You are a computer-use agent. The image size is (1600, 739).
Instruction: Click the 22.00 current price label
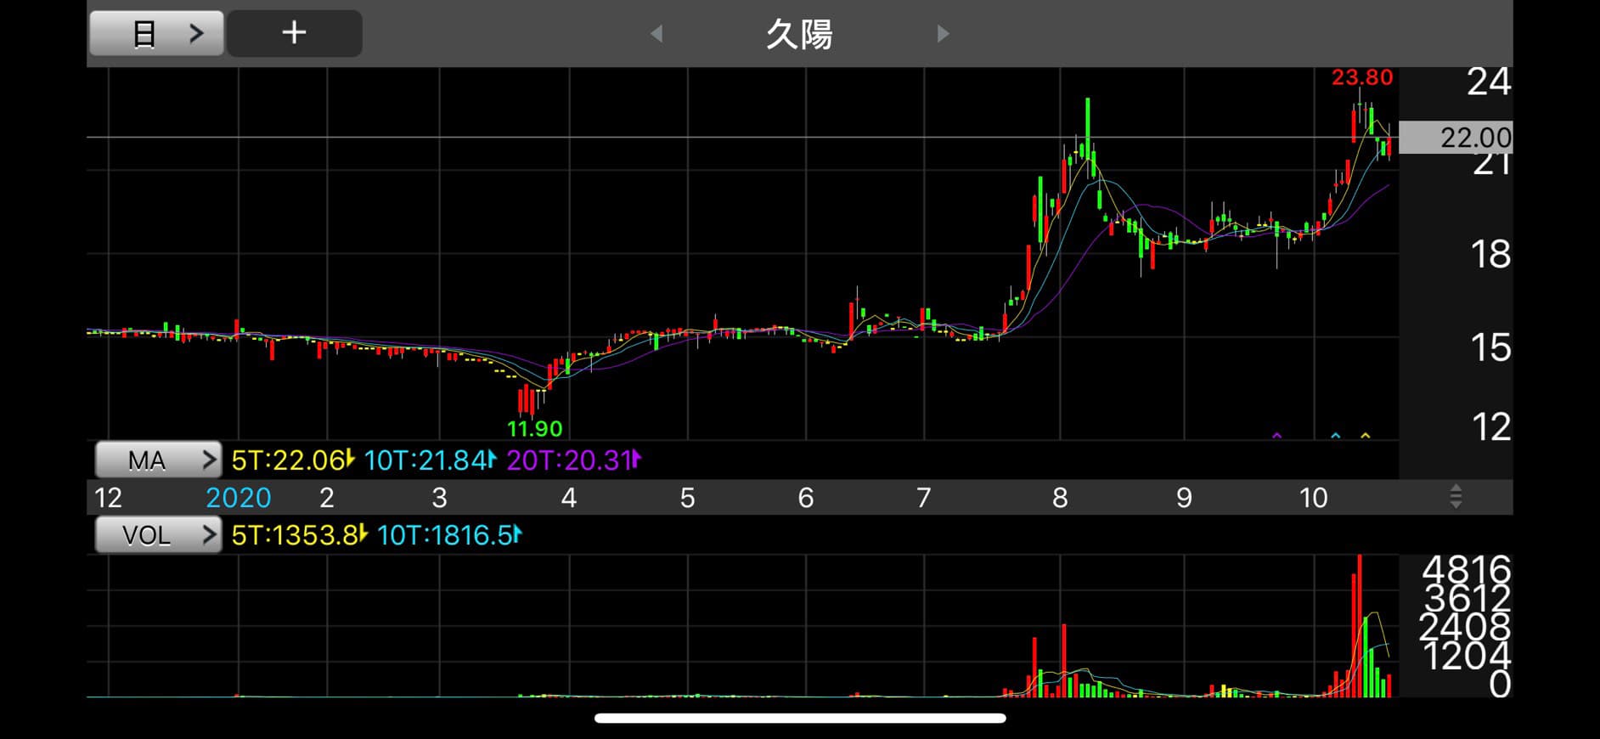click(x=1456, y=138)
